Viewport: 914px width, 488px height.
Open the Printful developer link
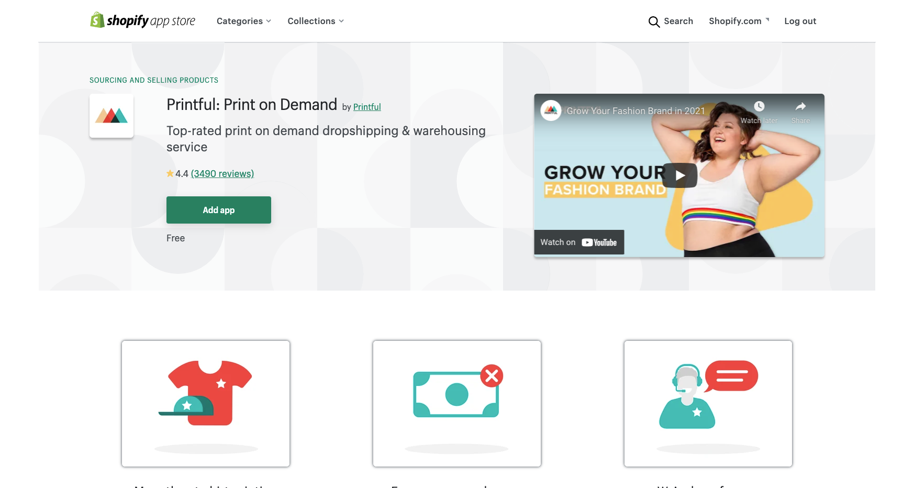click(x=367, y=107)
